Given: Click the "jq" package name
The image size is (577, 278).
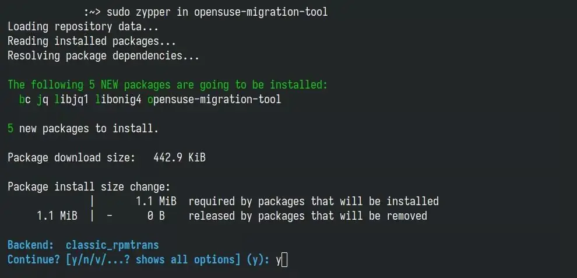Looking at the screenshot, I should click(43, 100).
